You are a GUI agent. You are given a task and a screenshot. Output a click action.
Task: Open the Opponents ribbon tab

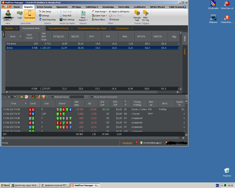(x=62, y=7)
